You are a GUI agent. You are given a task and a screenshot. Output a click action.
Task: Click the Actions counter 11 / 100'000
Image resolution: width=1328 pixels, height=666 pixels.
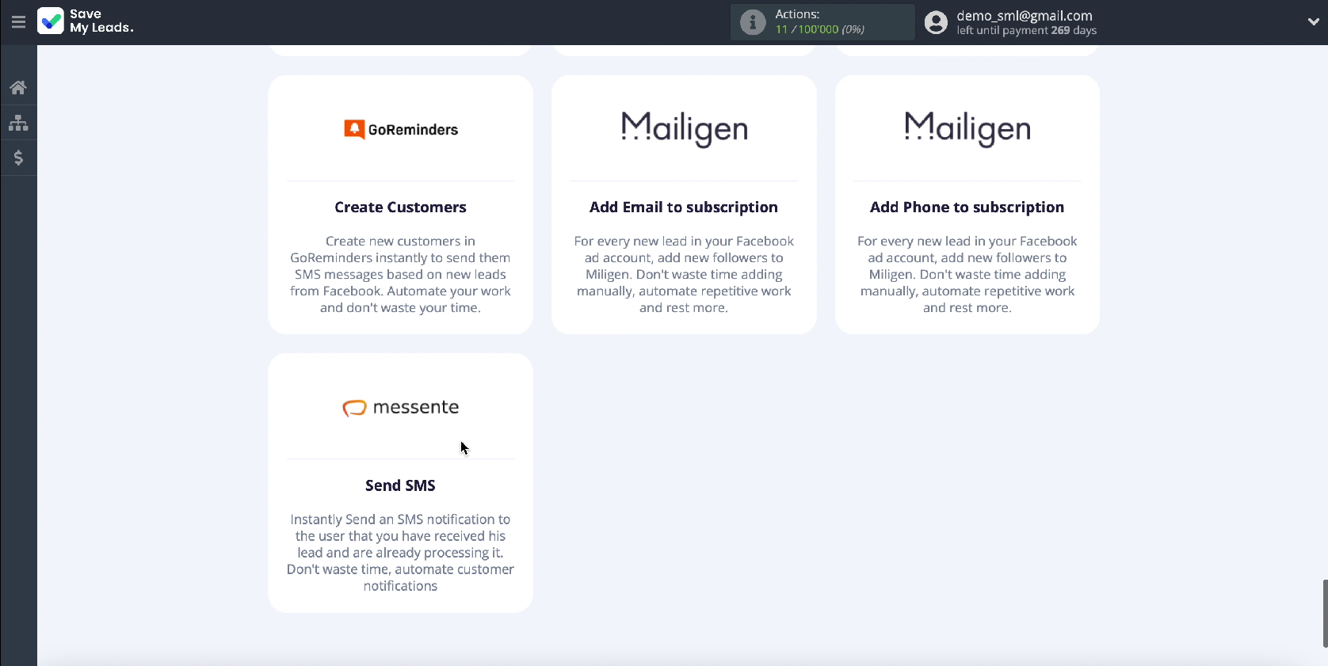tap(820, 29)
